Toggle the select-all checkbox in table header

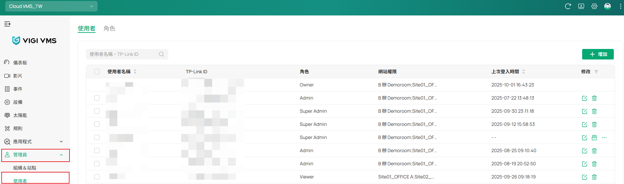tap(97, 72)
